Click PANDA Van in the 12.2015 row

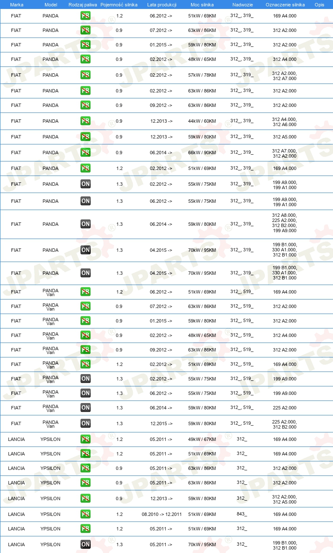click(x=51, y=424)
